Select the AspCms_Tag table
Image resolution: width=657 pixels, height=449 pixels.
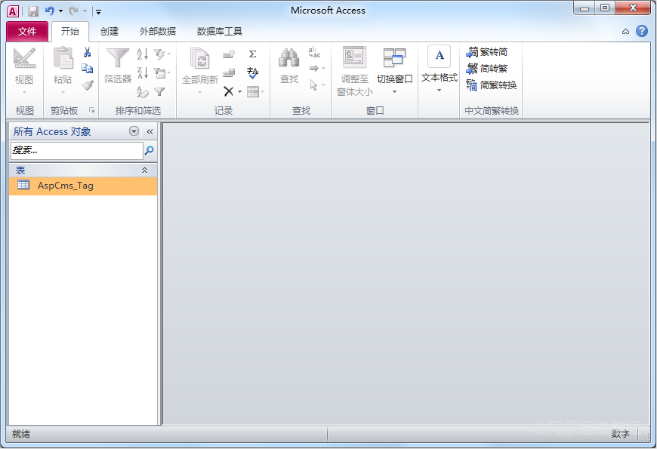point(66,186)
